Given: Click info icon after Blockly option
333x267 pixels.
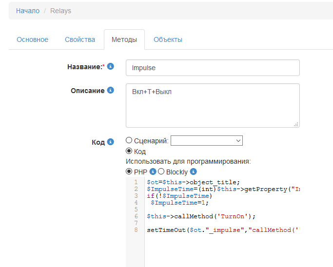Looking at the screenshot, I should pos(193,172).
